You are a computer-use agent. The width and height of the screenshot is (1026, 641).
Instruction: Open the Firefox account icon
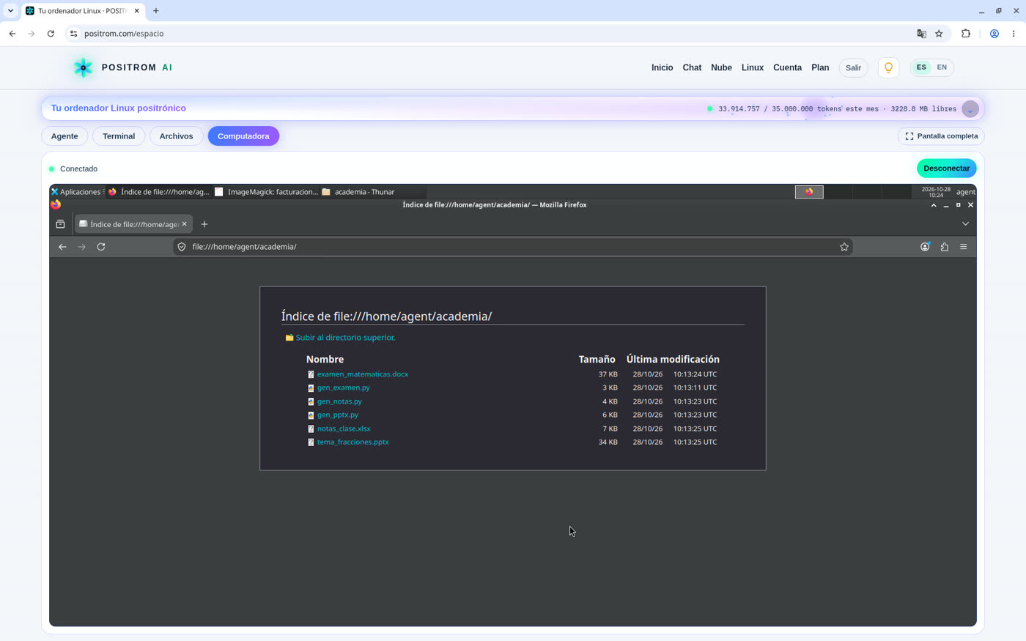[925, 247]
